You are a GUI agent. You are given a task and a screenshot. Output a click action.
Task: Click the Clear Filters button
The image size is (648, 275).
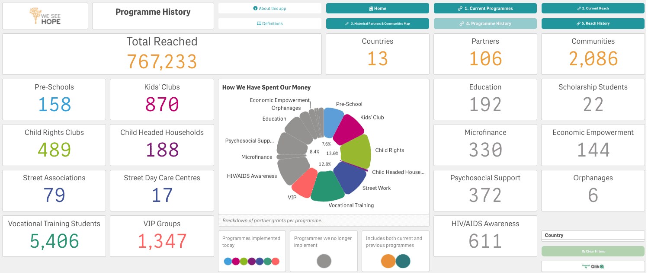(x=593, y=251)
